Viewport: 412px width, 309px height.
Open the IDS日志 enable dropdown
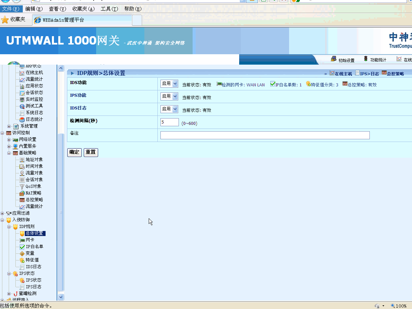coord(169,109)
